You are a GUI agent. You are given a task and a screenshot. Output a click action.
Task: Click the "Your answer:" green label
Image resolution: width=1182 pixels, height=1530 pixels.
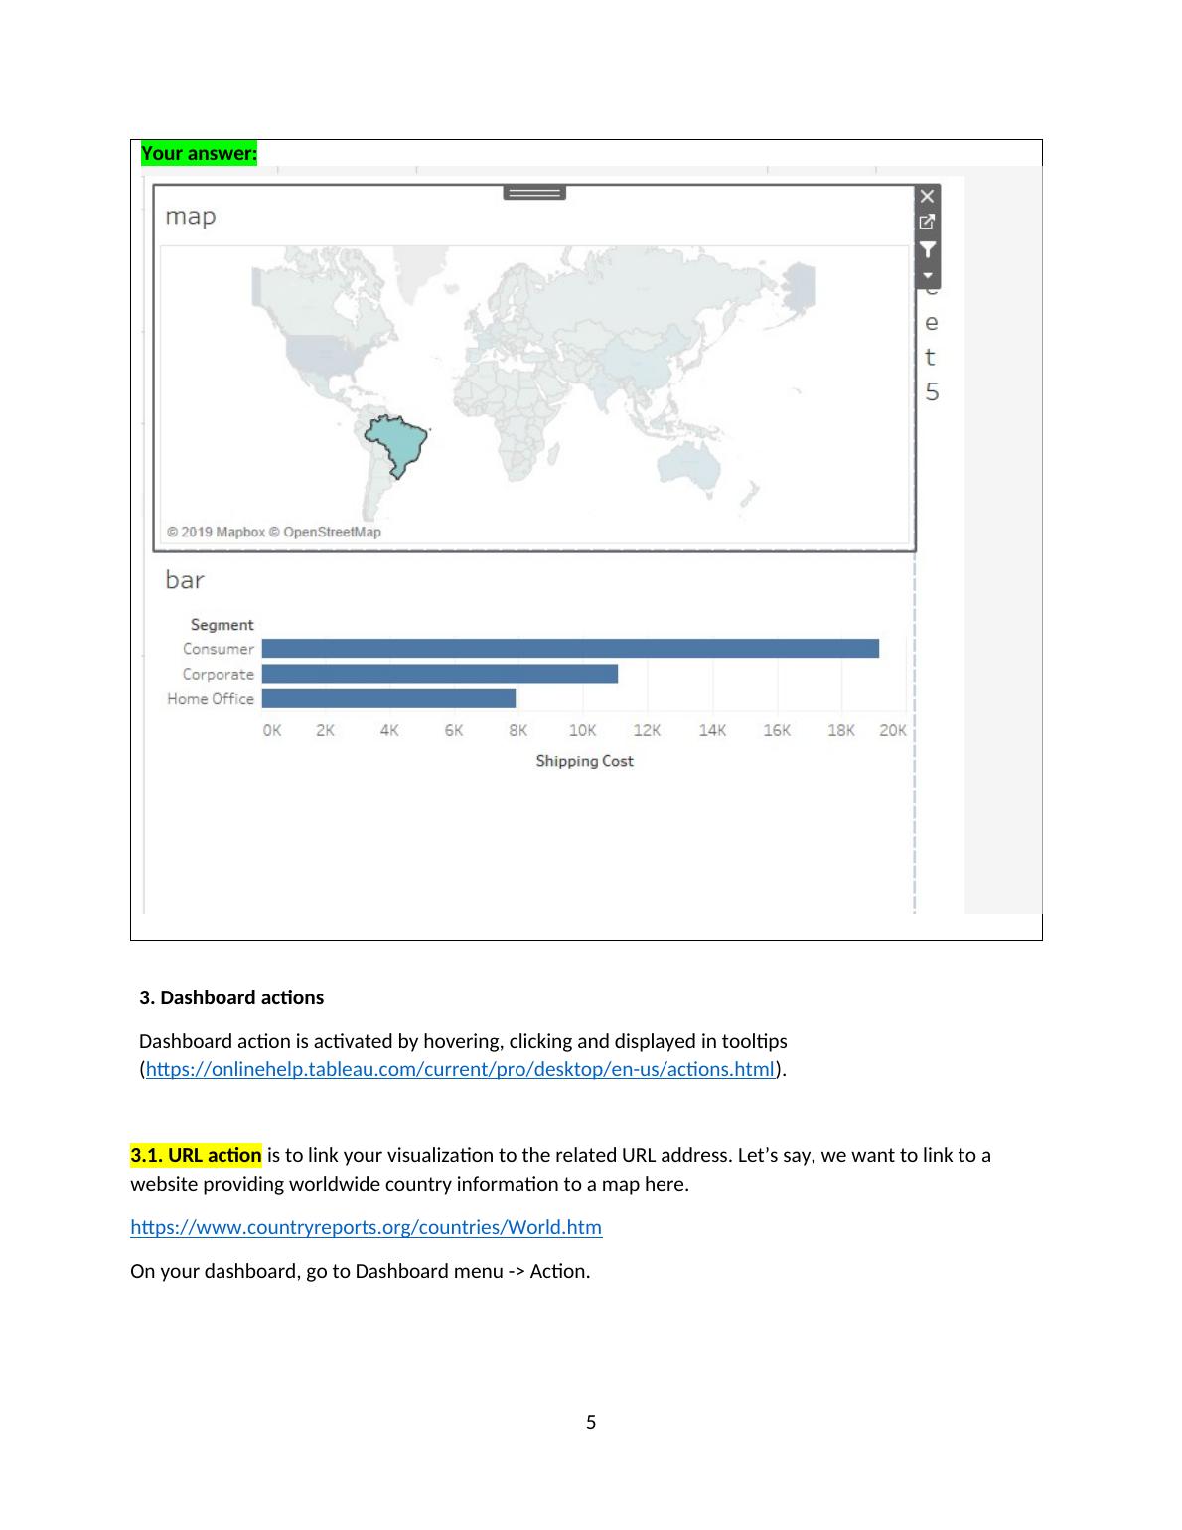click(x=199, y=153)
